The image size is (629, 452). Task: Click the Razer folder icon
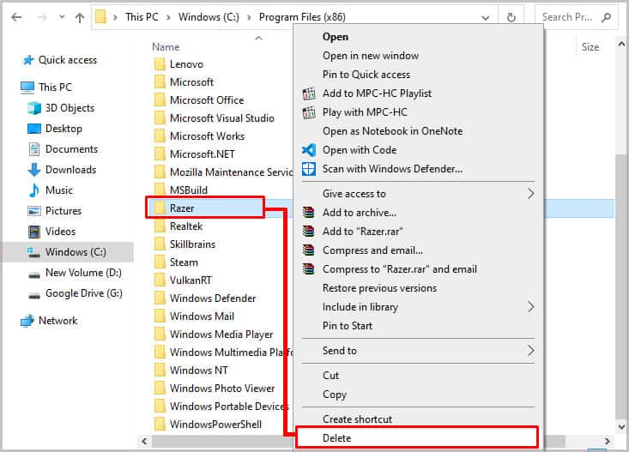click(x=160, y=208)
